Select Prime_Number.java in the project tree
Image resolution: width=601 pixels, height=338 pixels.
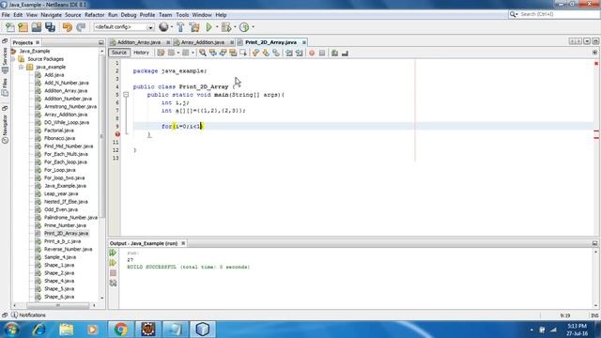click(65, 225)
